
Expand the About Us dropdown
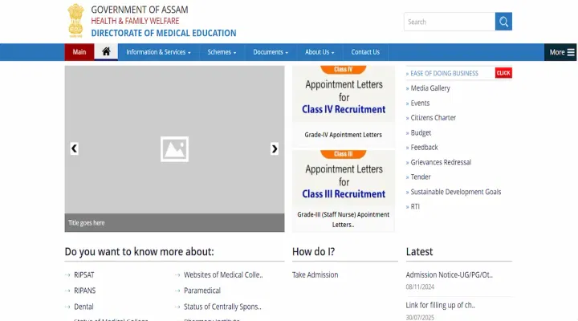pos(319,52)
